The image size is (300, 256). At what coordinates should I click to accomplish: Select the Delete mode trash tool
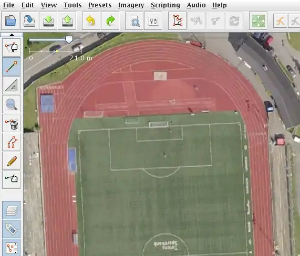[11, 123]
